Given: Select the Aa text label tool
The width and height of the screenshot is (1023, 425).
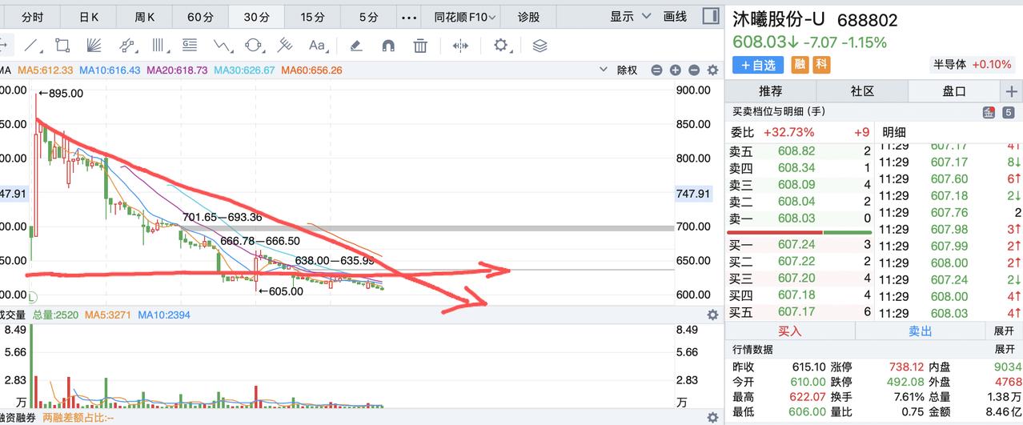Looking at the screenshot, I should coord(317,46).
